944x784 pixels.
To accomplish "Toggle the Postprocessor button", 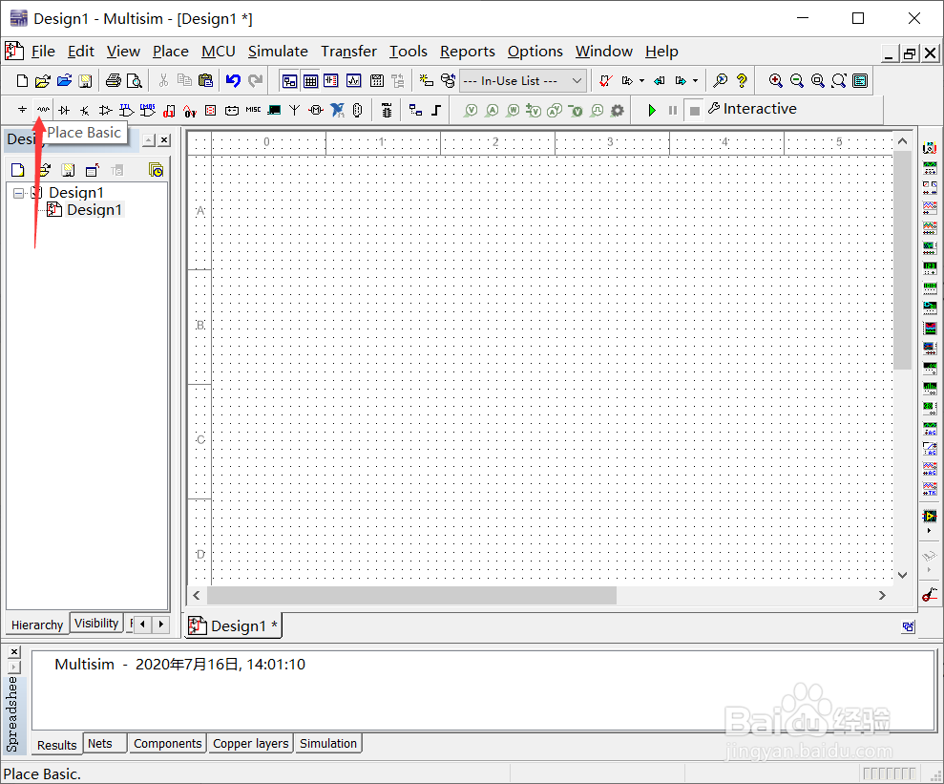I will click(377, 80).
